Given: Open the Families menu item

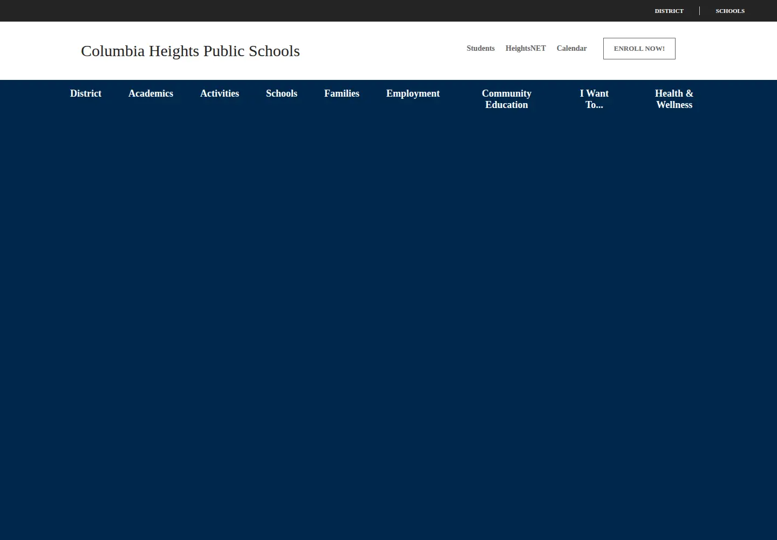Looking at the screenshot, I should (x=342, y=93).
